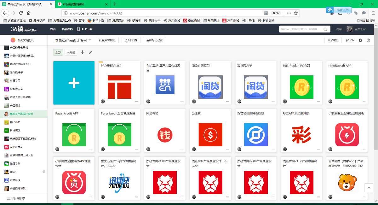378x205 pixels.
Task: Open folder settings gear icon
Action: (x=360, y=40)
